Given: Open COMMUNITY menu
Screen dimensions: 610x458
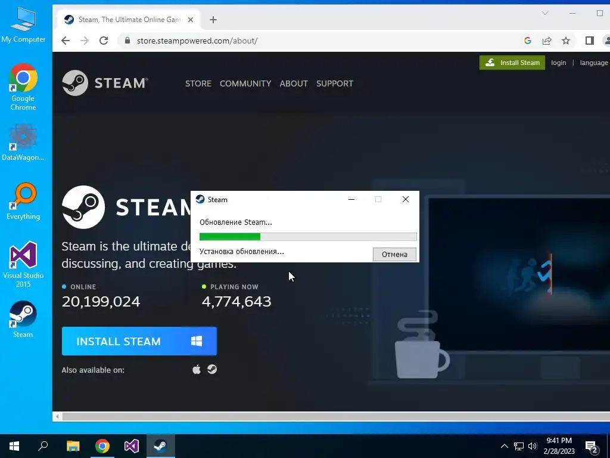Looking at the screenshot, I should 245,83.
